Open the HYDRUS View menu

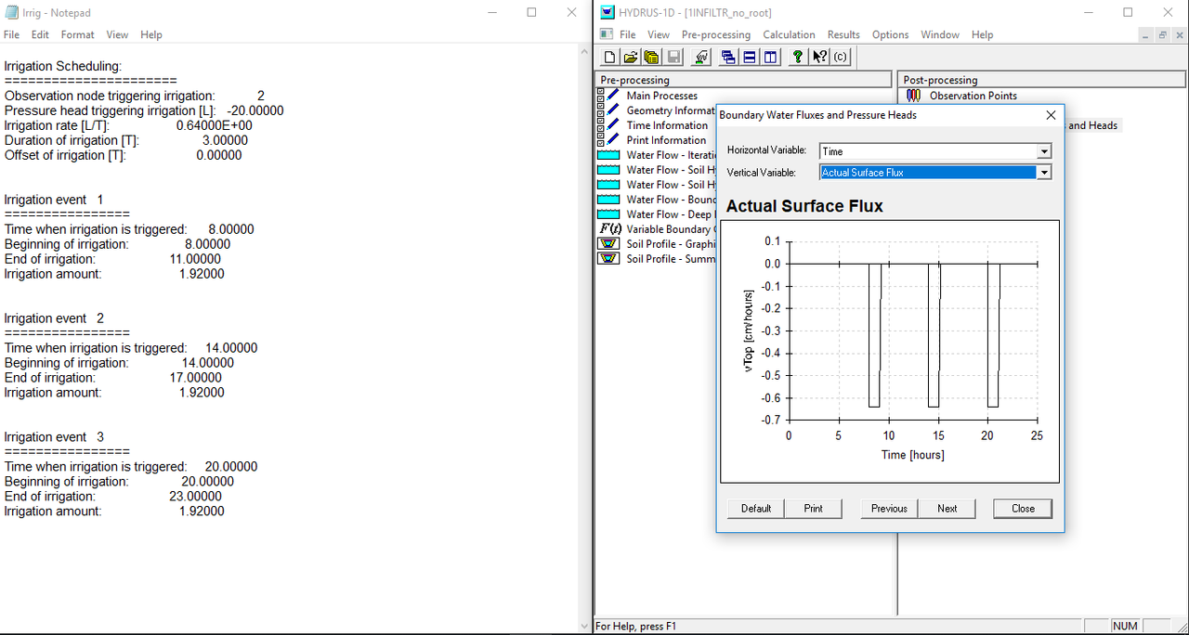(x=659, y=34)
